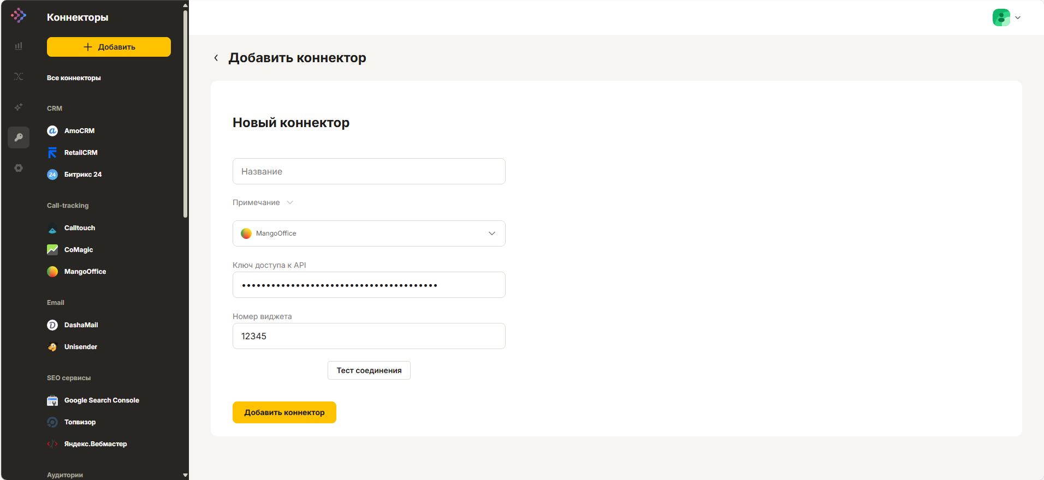Click the Тест соединения button

pos(369,370)
